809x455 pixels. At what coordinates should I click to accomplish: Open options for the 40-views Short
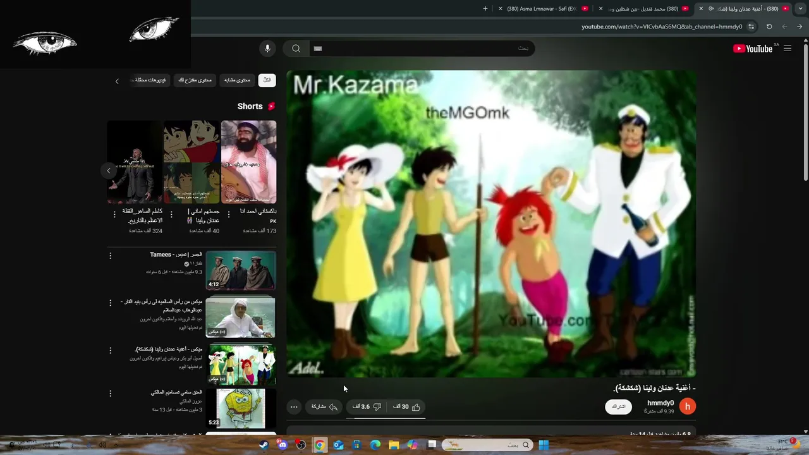click(171, 215)
